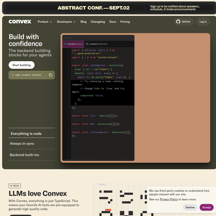Open the Convex logo home link
This screenshot has height=216, width=216.
coord(20,22)
